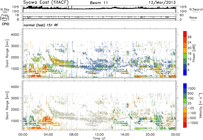Click the 'Power [dB]' colorbar title
This screenshot has height=140, width=203.
click(x=194, y=53)
